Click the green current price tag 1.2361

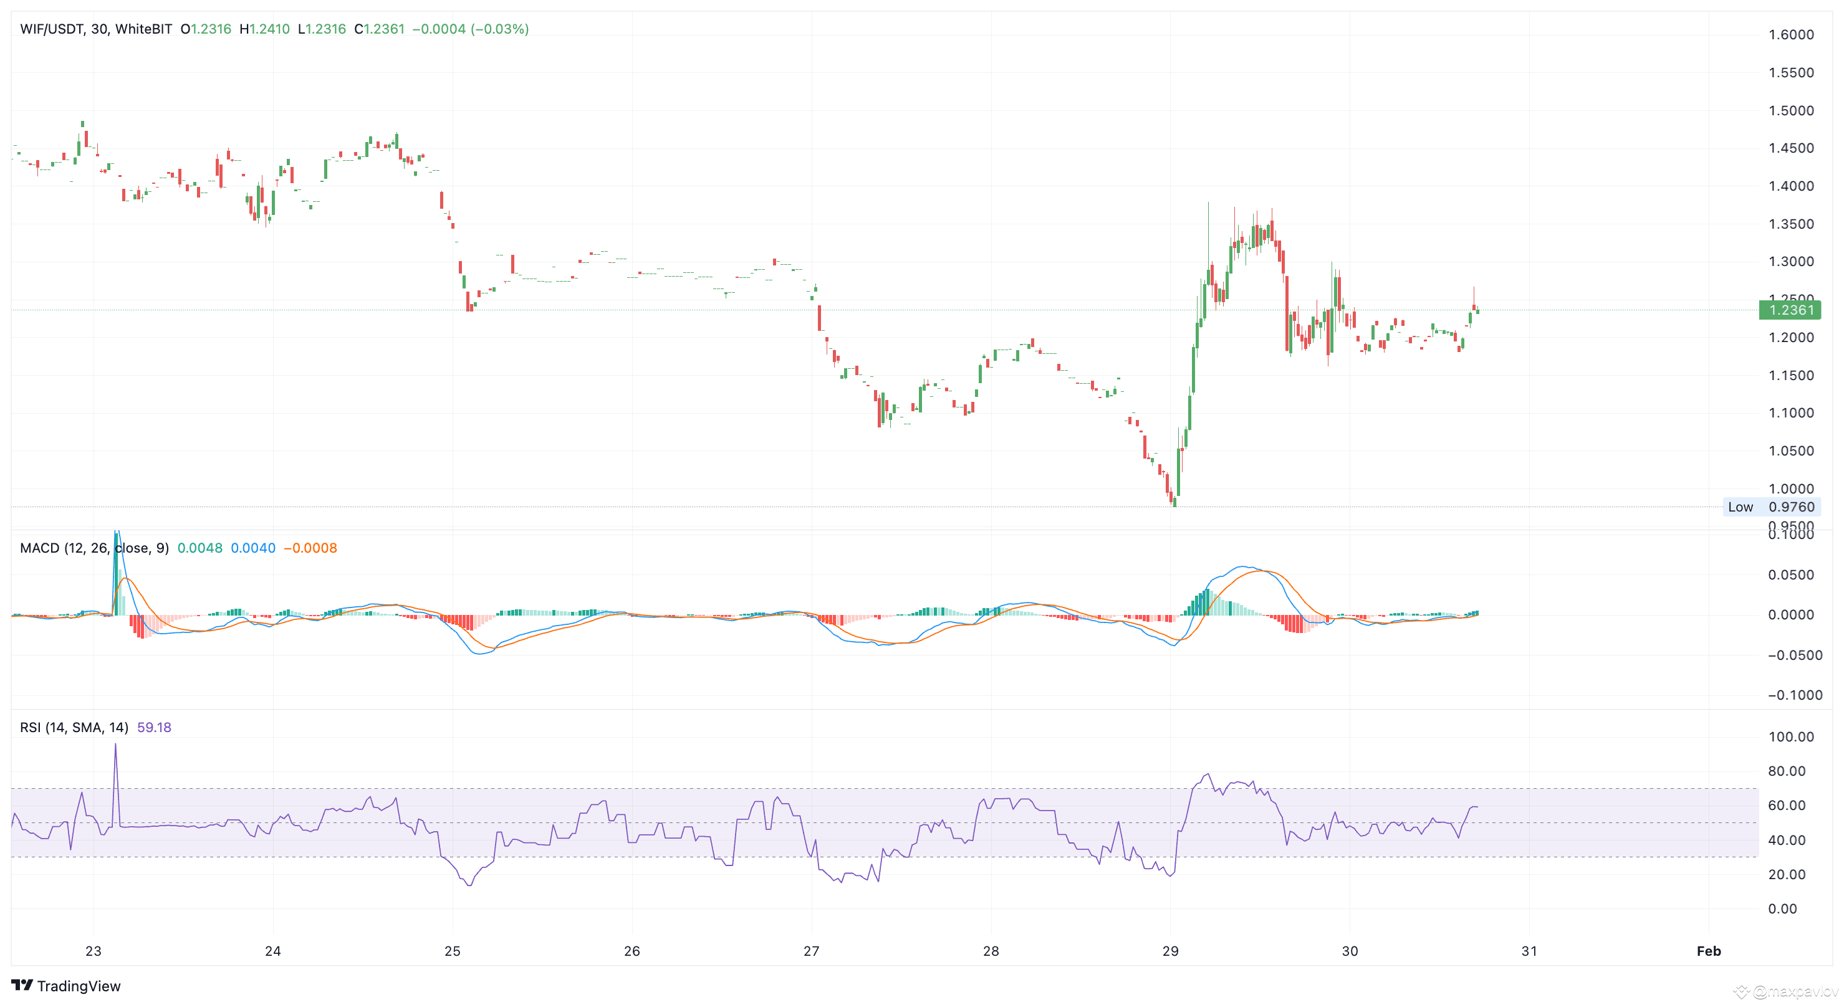1790,310
